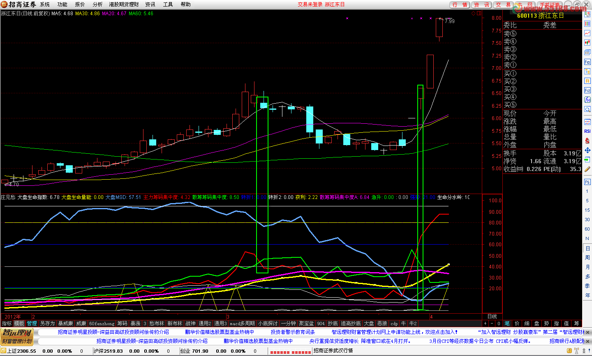
Task: Select the 多 multi-period option
Action: (x=587, y=277)
